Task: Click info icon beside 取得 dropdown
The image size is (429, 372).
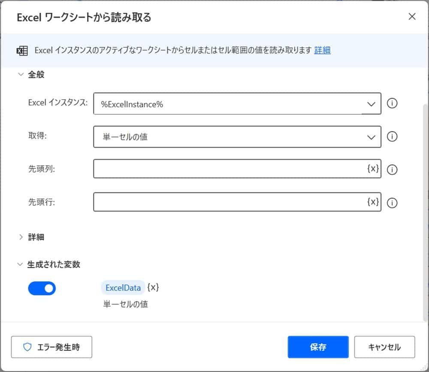Action: [392, 137]
